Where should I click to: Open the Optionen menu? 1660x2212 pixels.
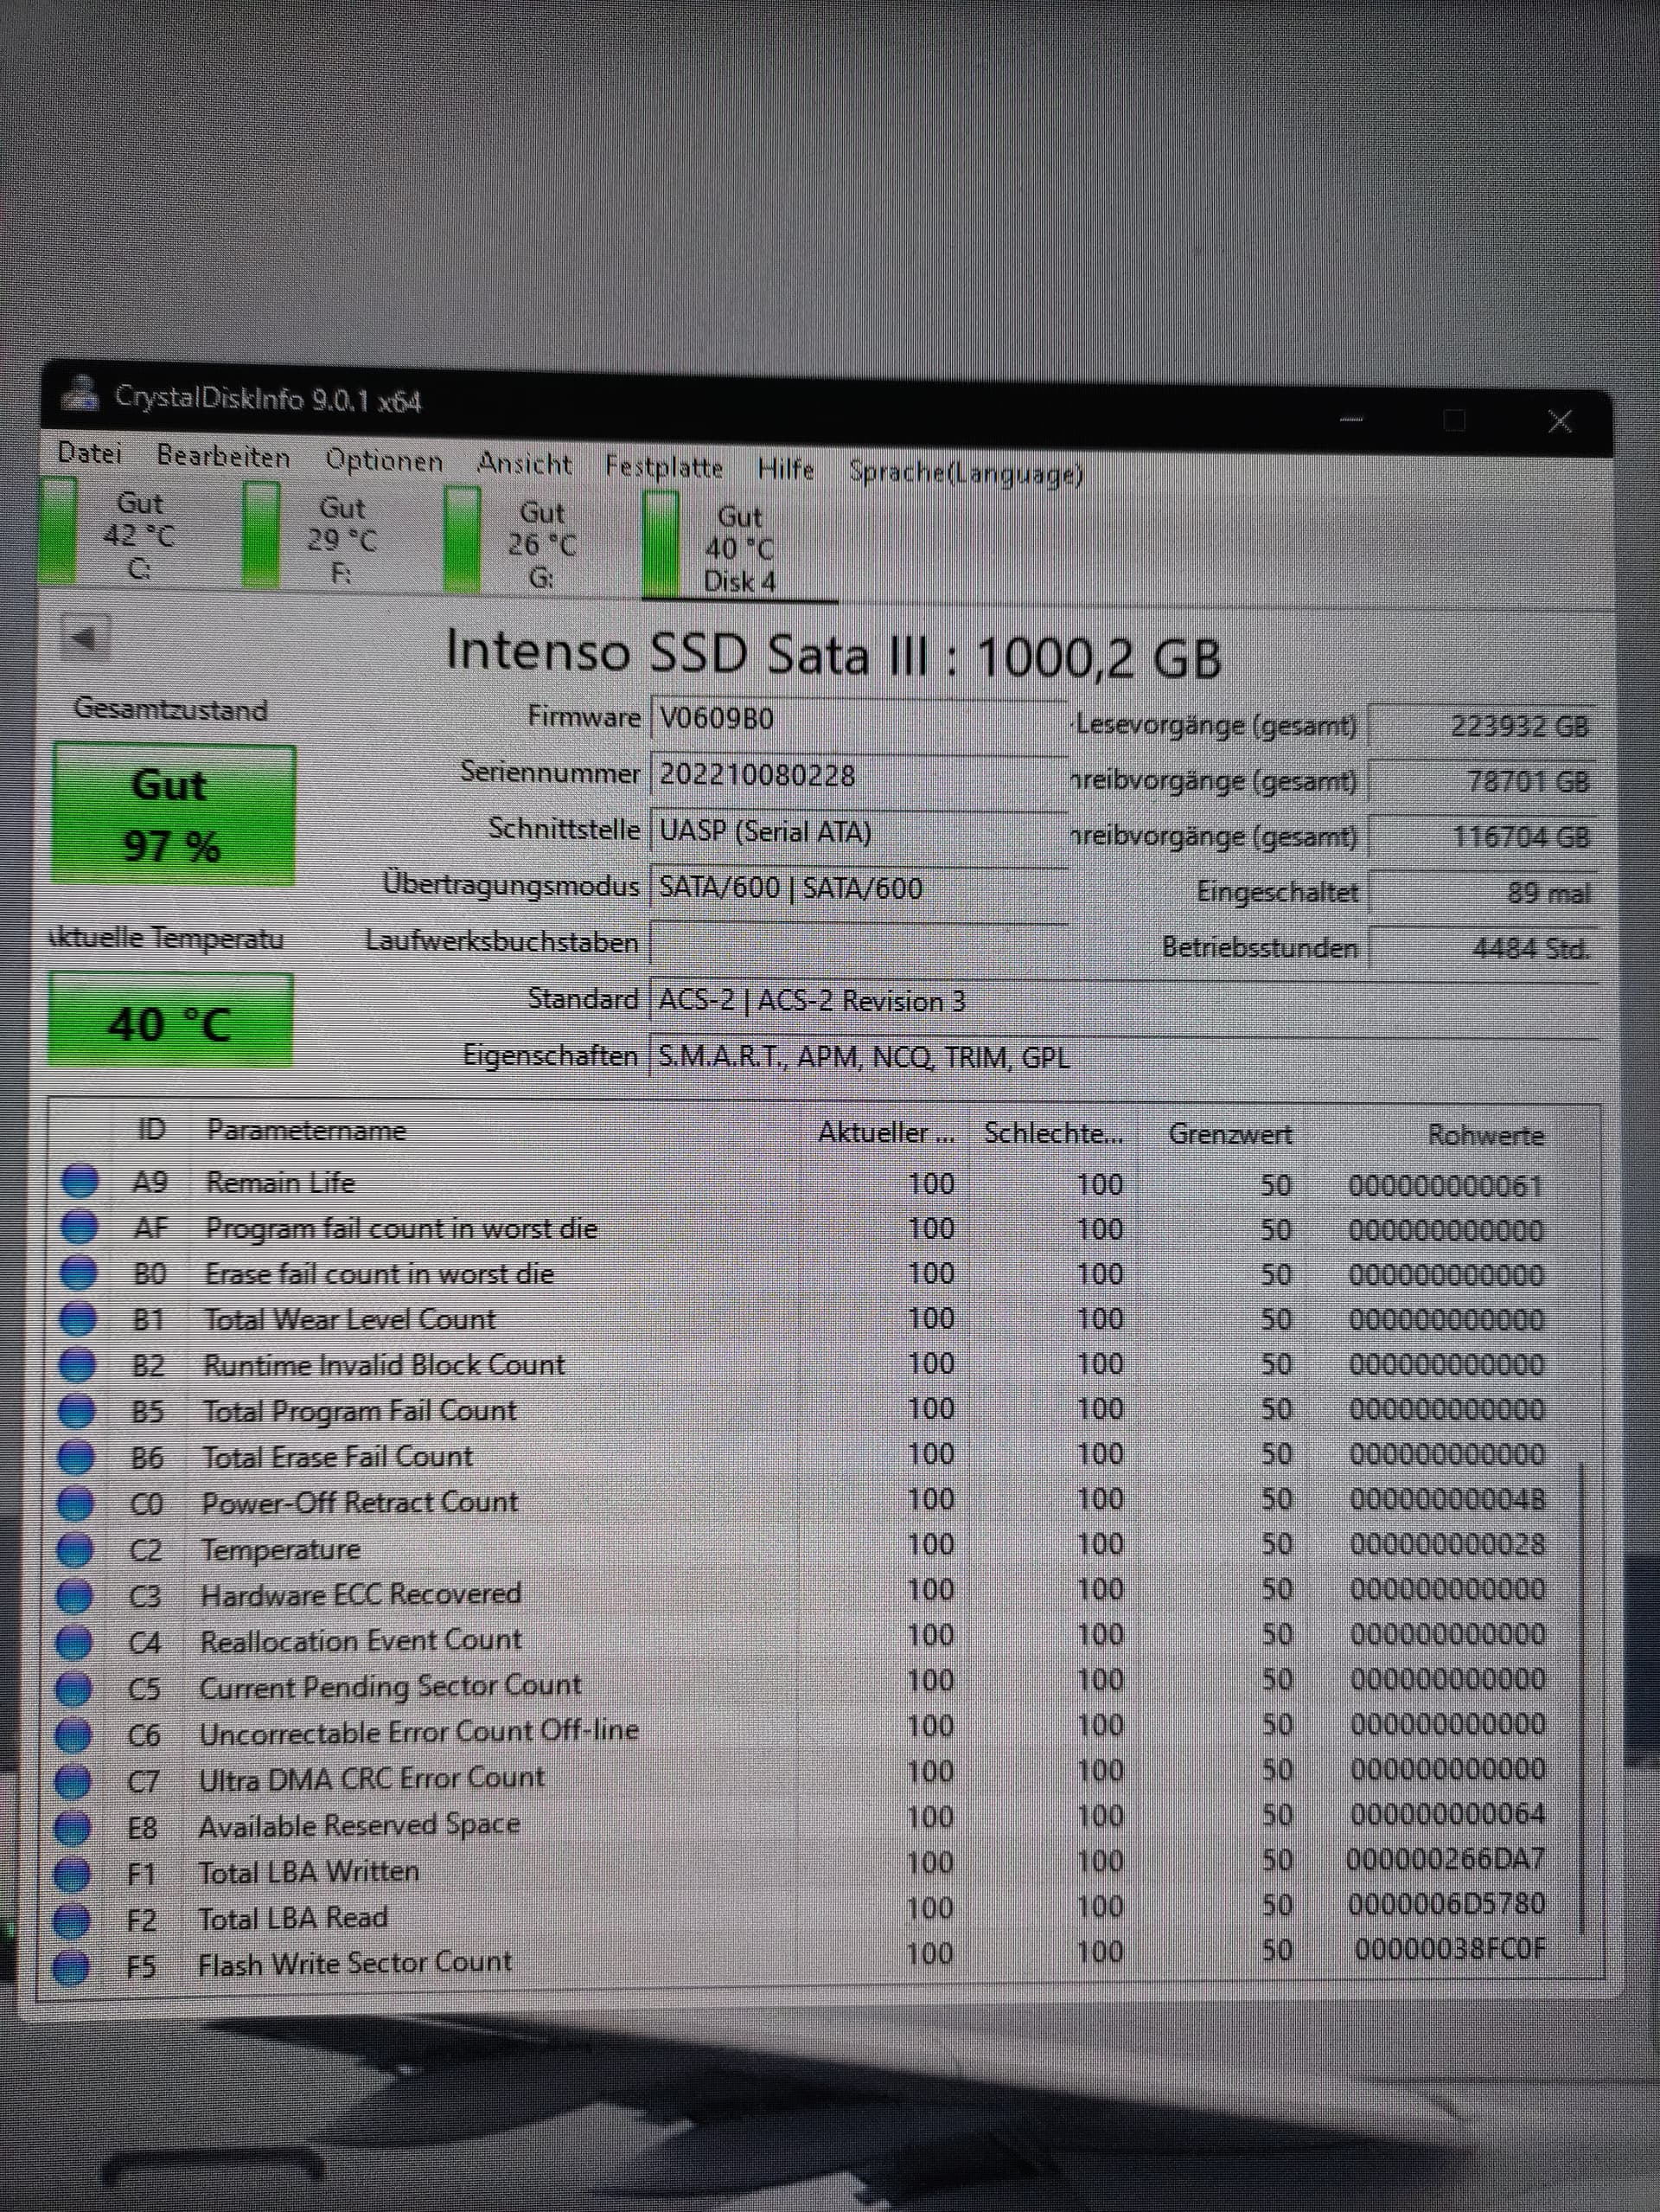coord(384,461)
